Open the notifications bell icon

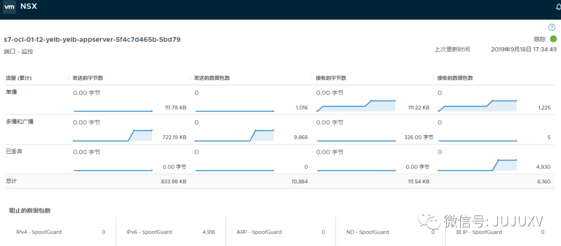coord(558,7)
